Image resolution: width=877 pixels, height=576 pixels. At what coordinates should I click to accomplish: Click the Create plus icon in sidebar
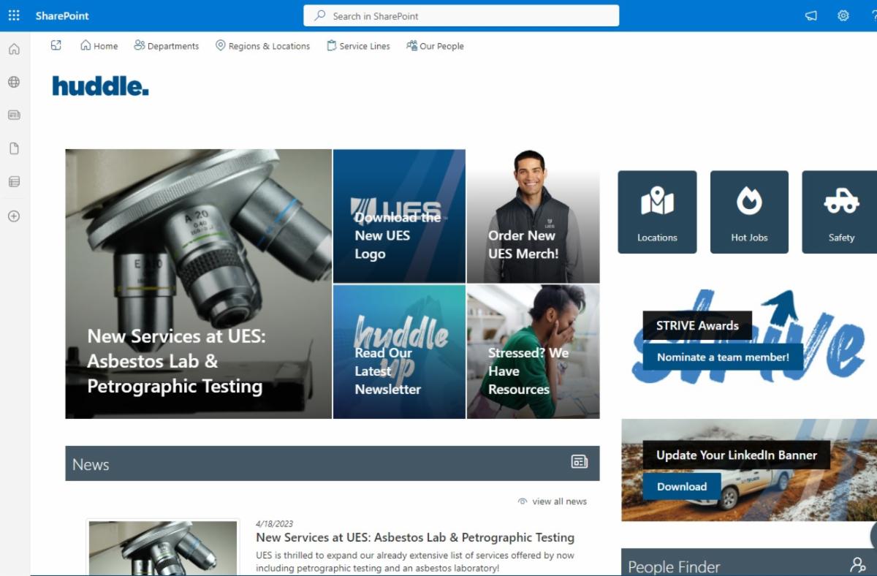(x=14, y=216)
